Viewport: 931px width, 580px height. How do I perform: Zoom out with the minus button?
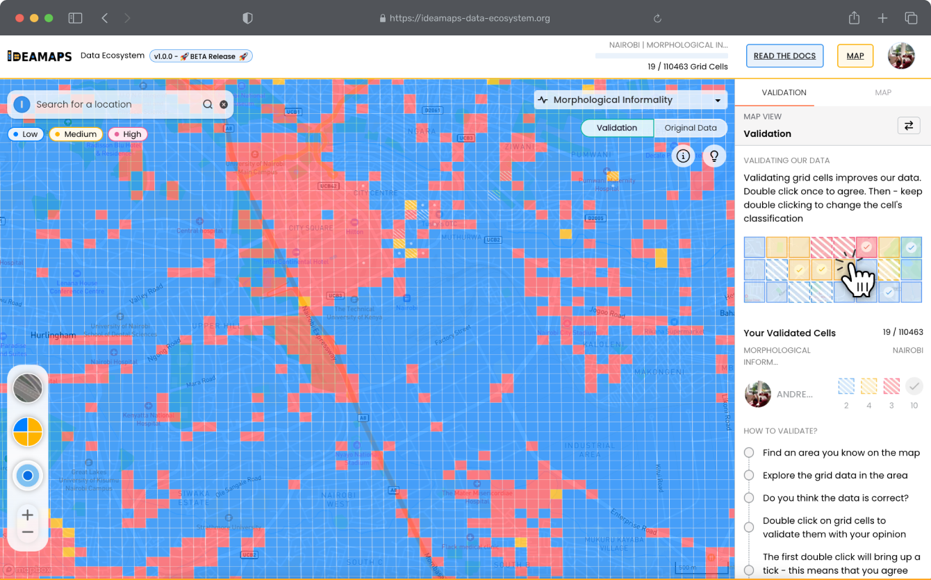tap(28, 532)
